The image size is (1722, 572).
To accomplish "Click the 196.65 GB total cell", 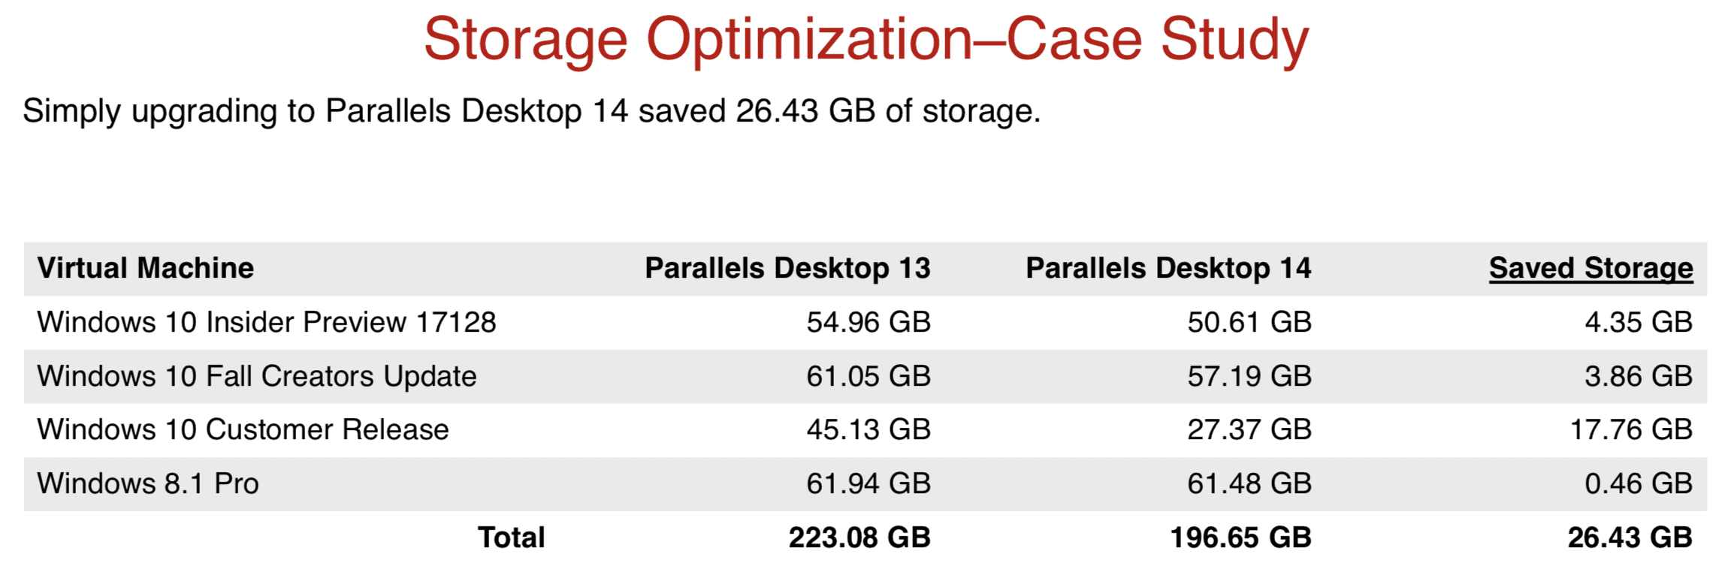I will [x=1240, y=537].
